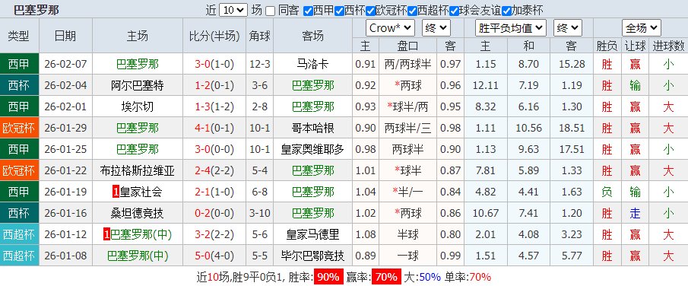
Task: Open the 终 dropdown beside Crow*
Action: point(436,28)
